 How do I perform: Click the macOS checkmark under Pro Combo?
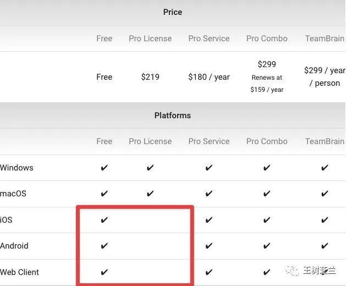click(x=267, y=194)
